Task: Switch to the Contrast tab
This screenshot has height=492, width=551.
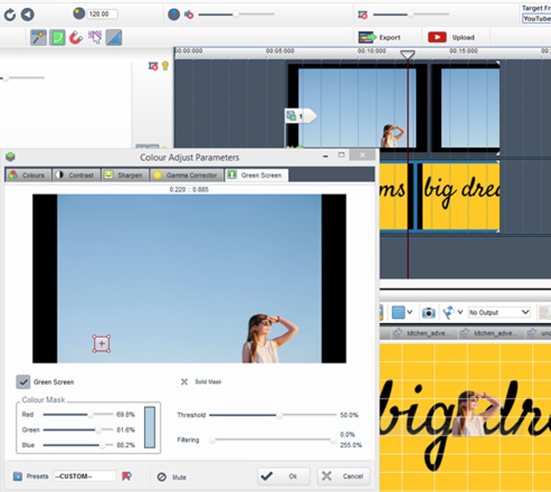Action: click(x=76, y=175)
